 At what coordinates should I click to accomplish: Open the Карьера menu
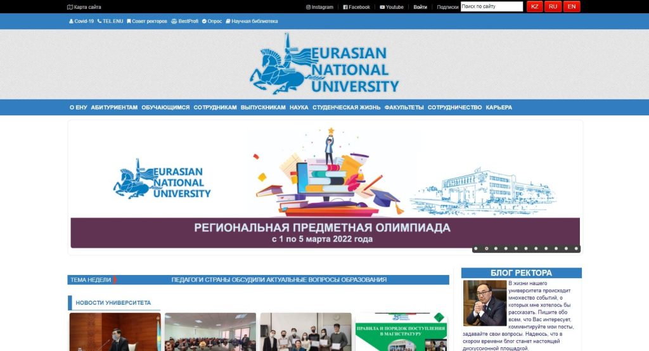499,107
